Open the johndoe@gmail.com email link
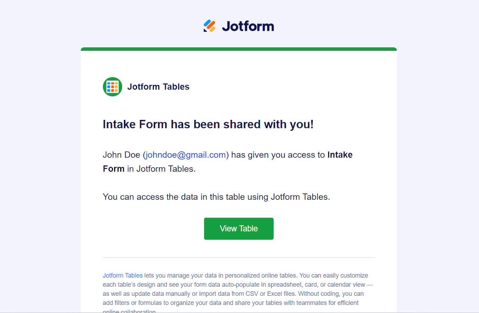The height and width of the screenshot is (313, 479). (x=186, y=155)
